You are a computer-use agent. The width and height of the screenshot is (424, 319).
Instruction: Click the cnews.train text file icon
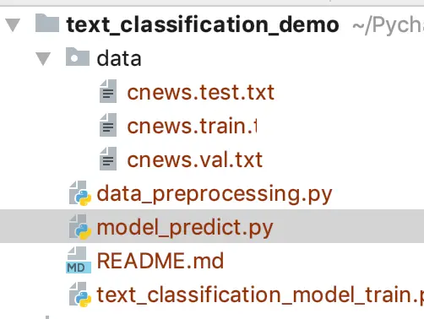coord(108,125)
